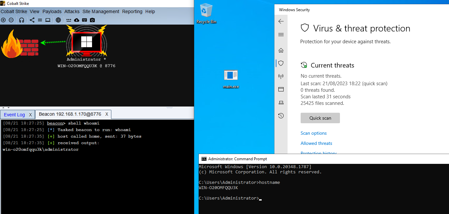View screenshots camera icon
449x214 pixels.
(x=92, y=20)
